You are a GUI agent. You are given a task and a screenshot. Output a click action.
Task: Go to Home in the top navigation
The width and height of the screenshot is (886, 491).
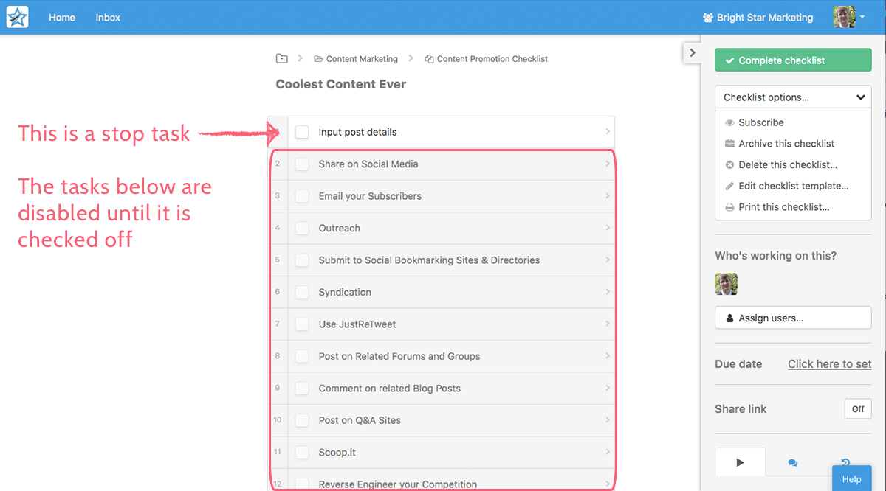tap(61, 17)
